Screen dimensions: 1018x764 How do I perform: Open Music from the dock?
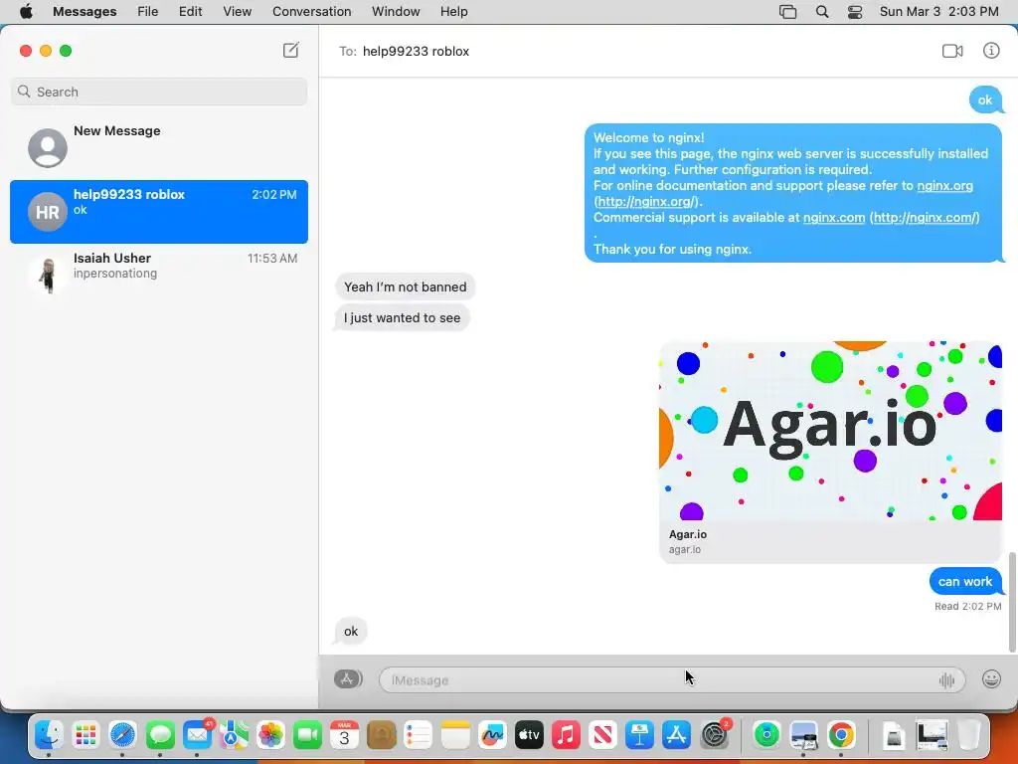click(x=566, y=735)
